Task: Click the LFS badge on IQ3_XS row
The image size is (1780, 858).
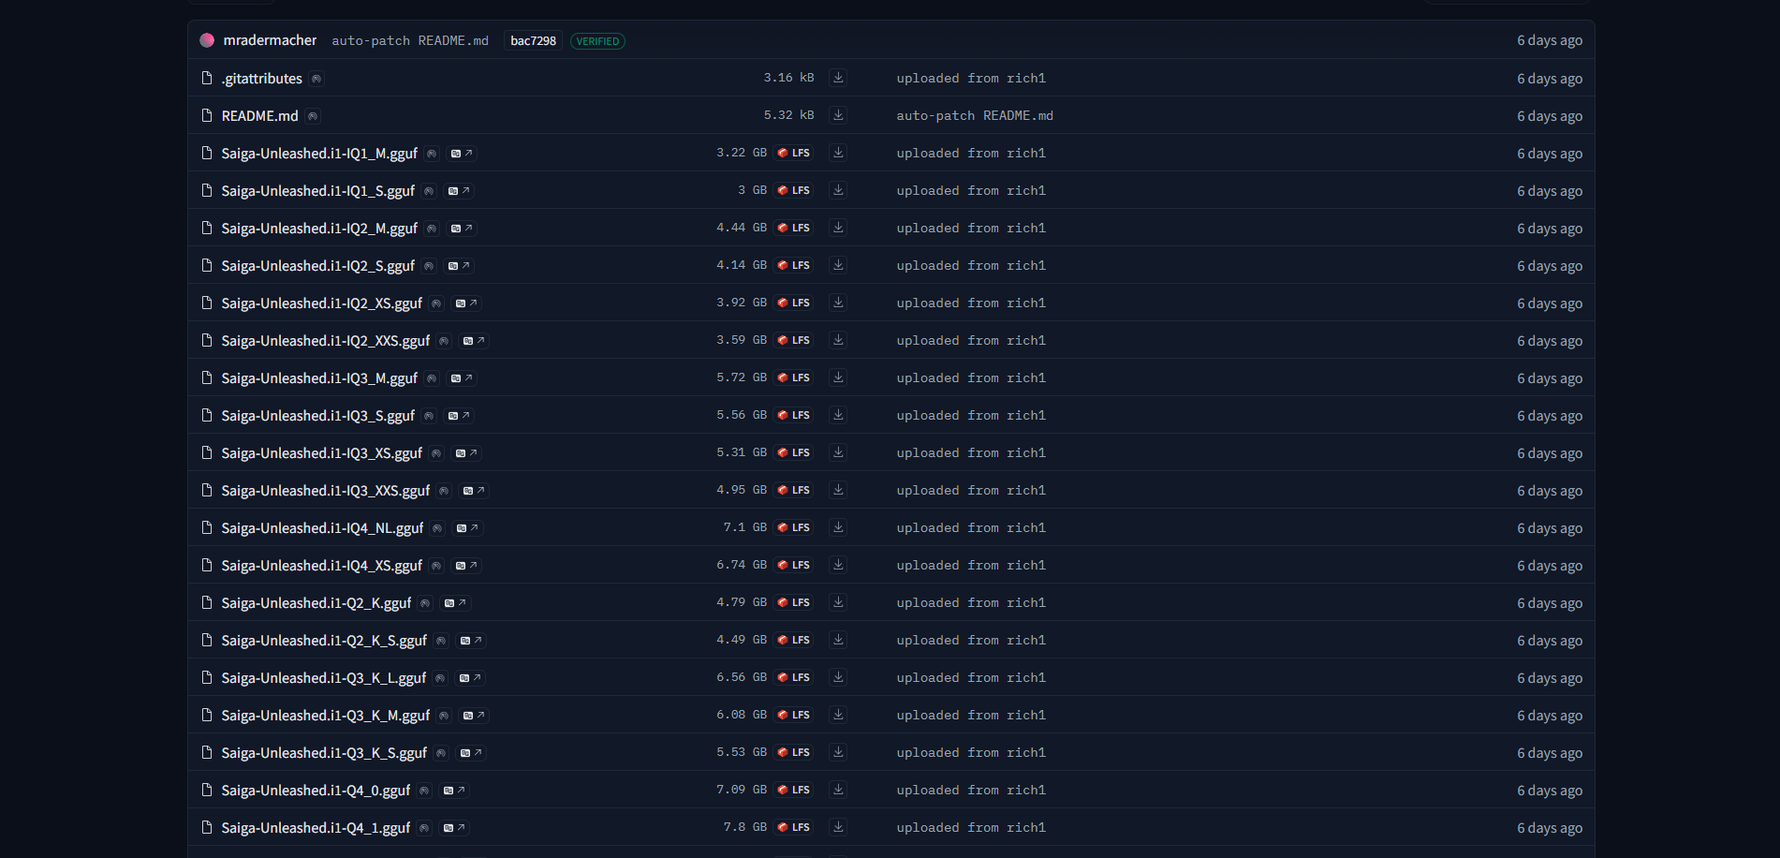Action: tap(794, 452)
